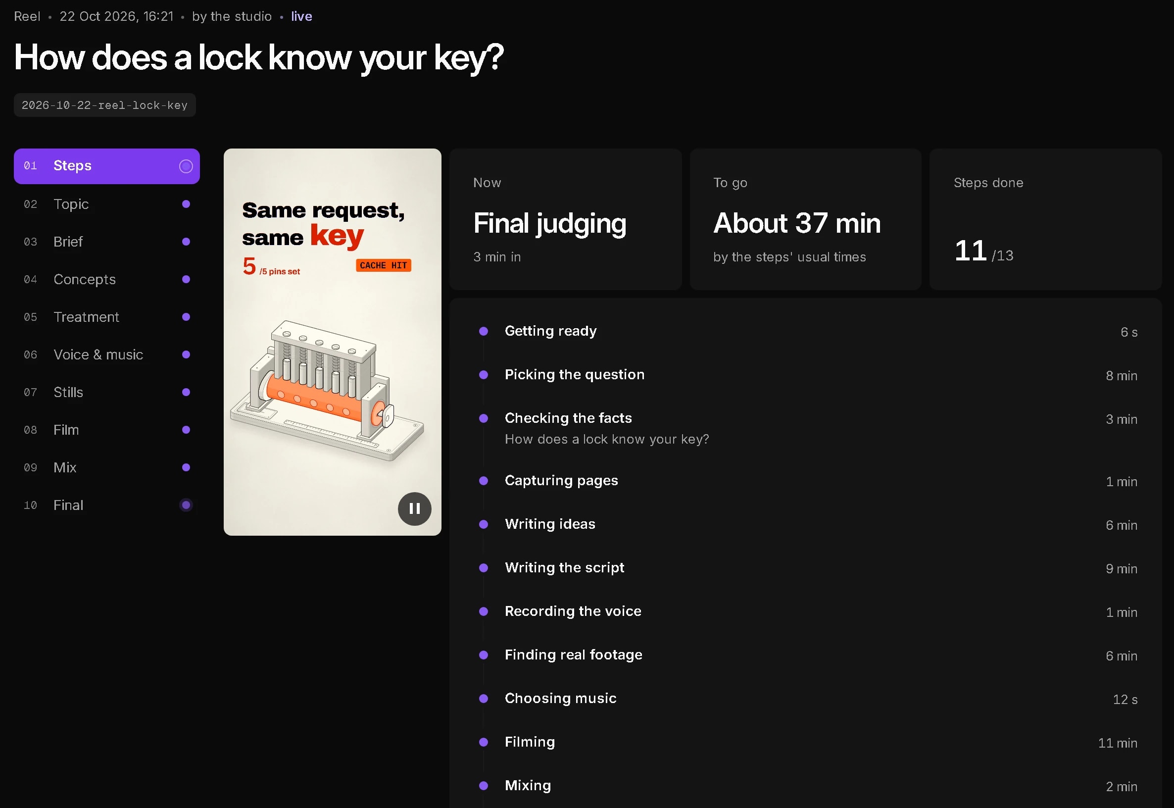1174x808 pixels.
Task: Open Voice & music section
Action: (x=107, y=354)
